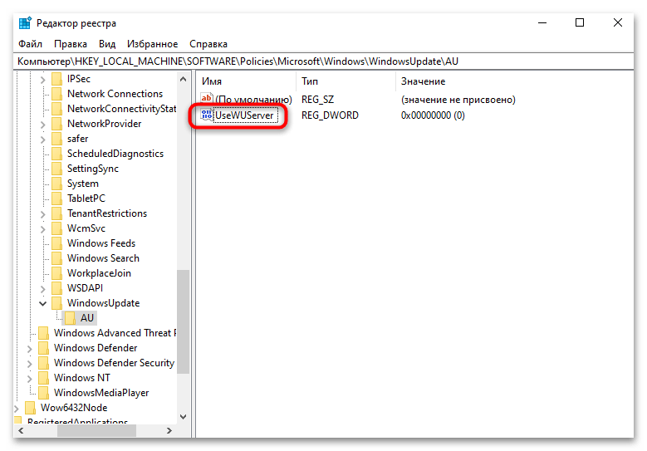Expand the NetworkProvider tree node
Viewport: 647px width, 451px height.
[42, 125]
